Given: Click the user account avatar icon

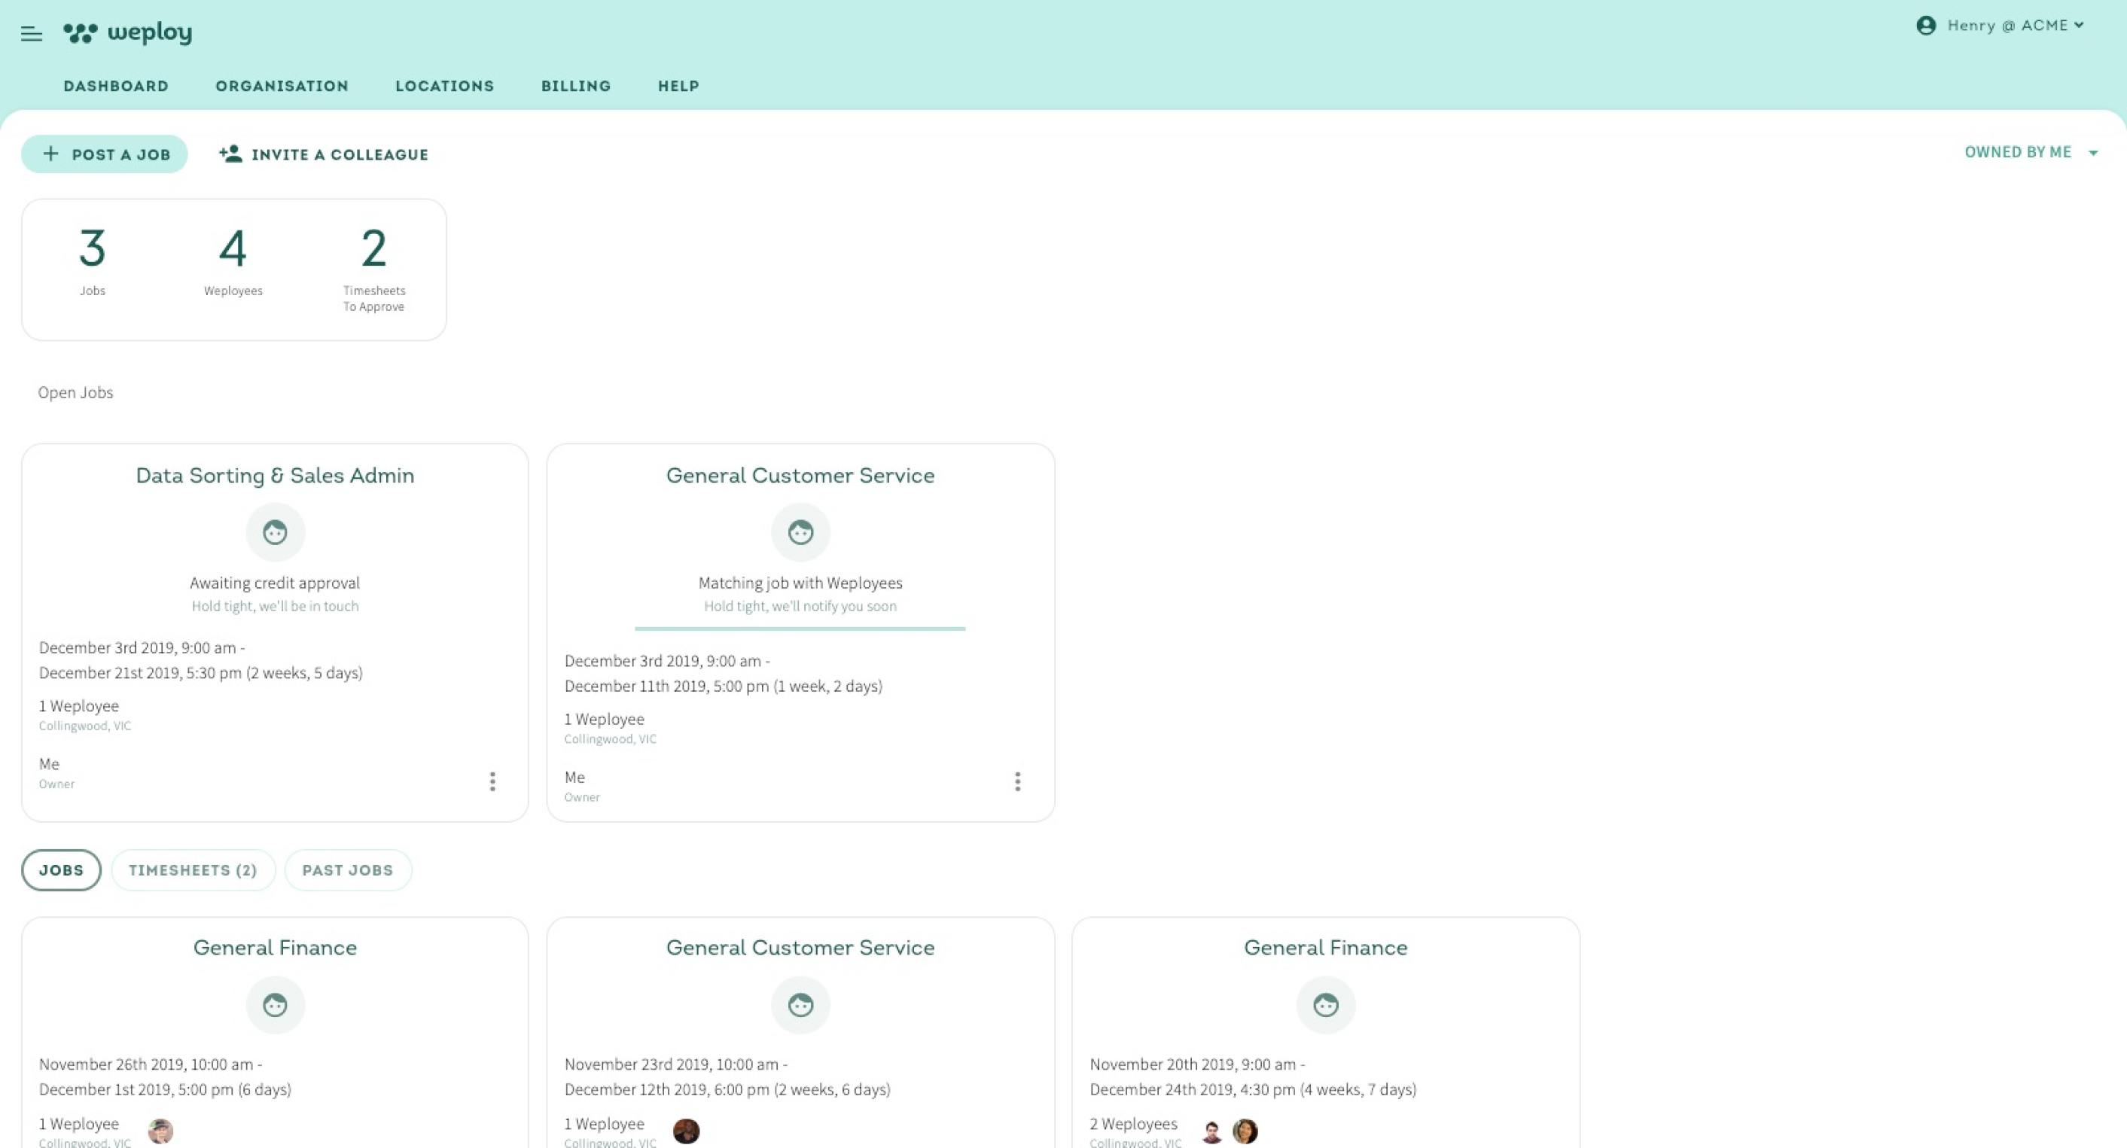Looking at the screenshot, I should click(1927, 26).
